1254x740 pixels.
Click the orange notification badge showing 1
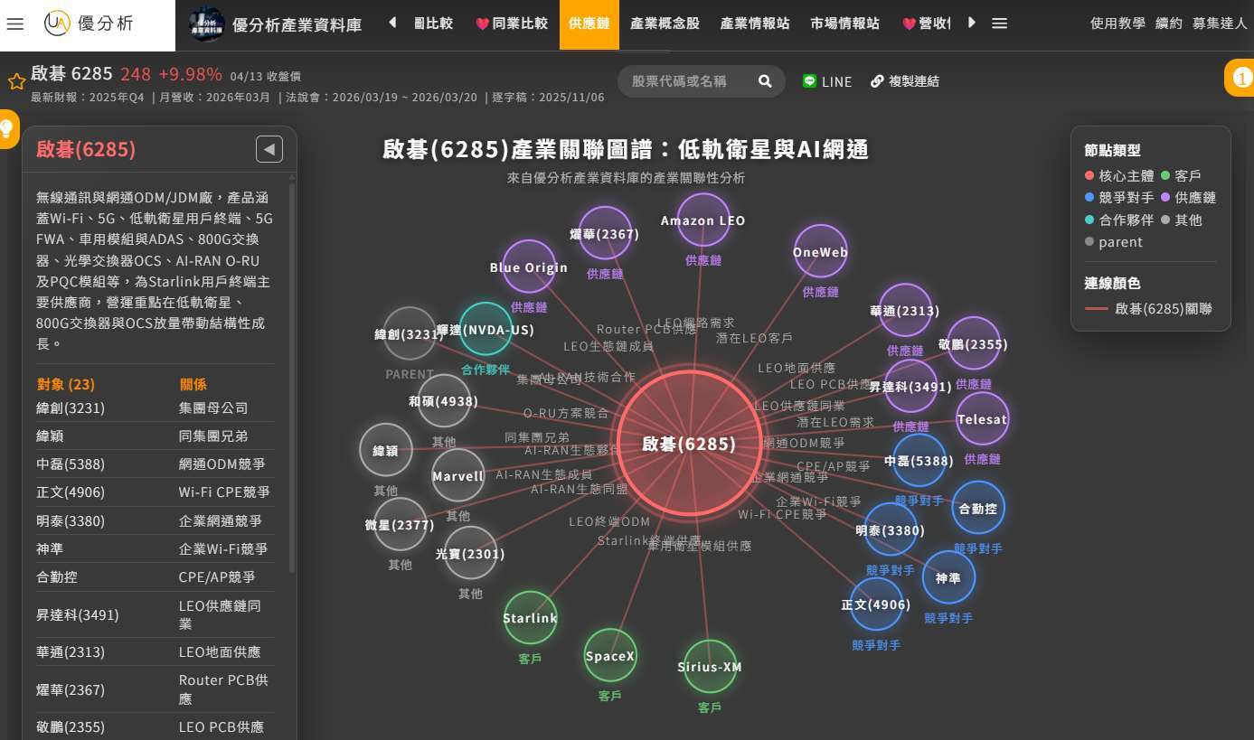coord(1242,78)
